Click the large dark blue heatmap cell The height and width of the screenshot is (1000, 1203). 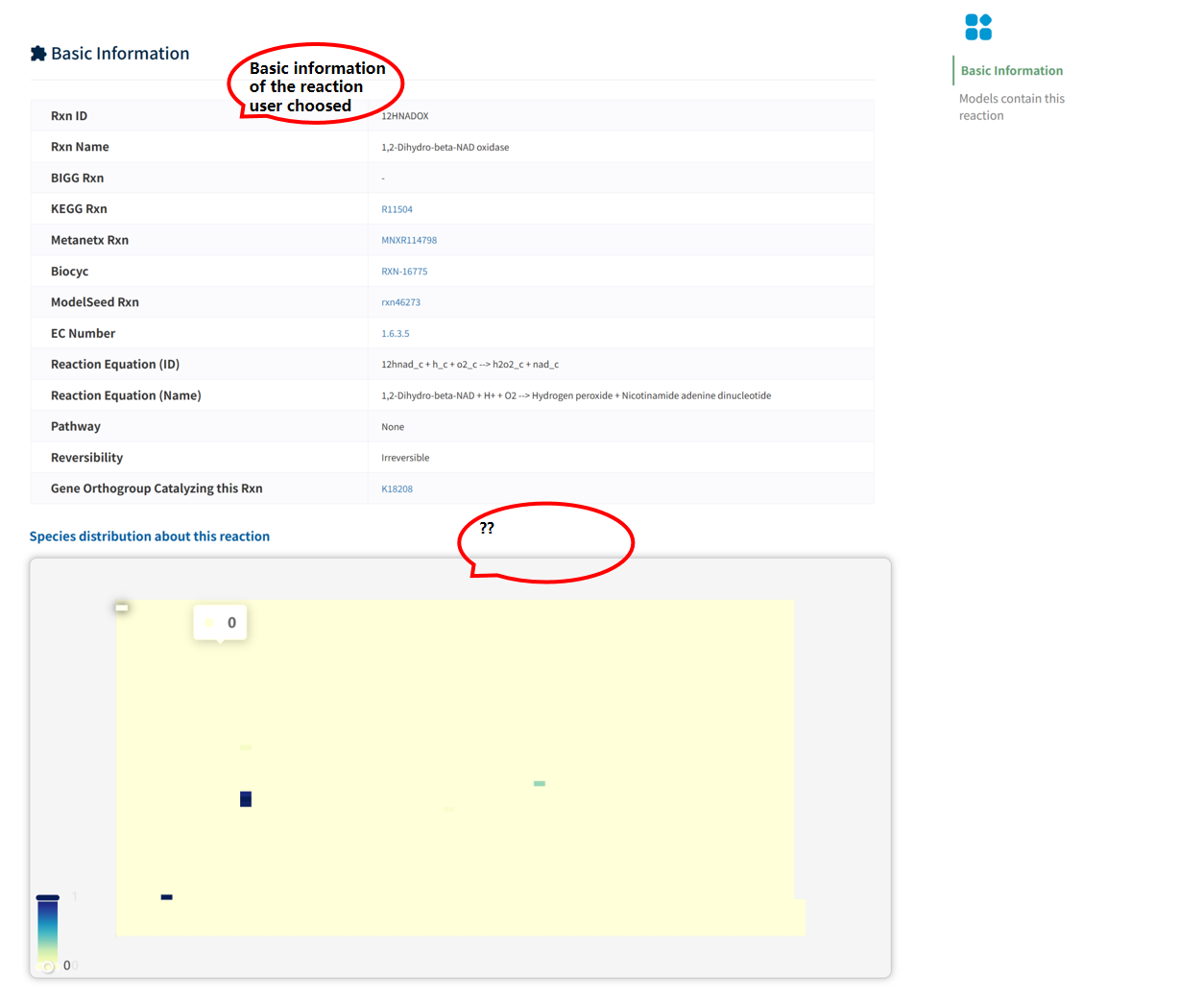[246, 799]
